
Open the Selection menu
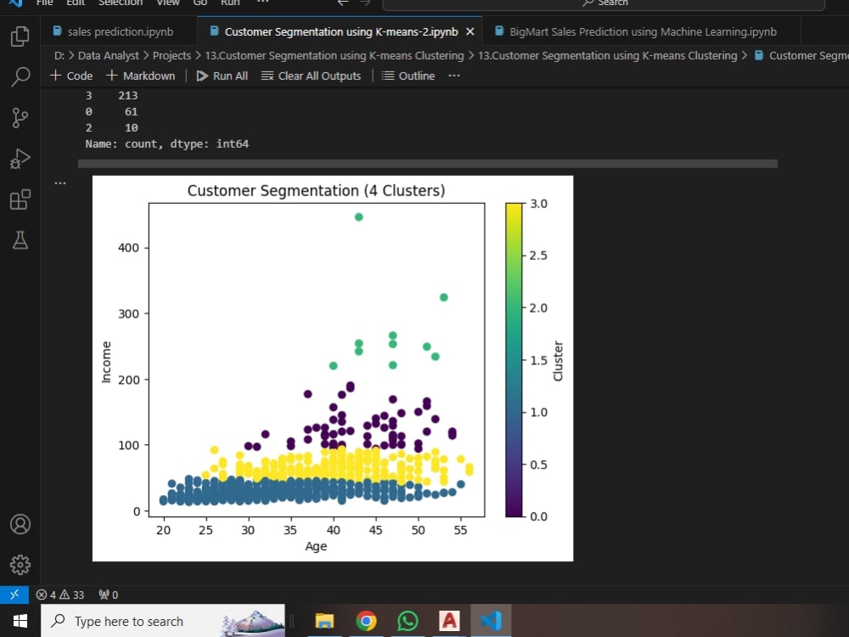pos(121,3)
